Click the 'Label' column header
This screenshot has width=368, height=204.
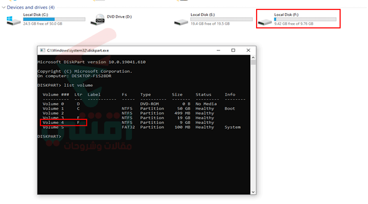pos(94,95)
